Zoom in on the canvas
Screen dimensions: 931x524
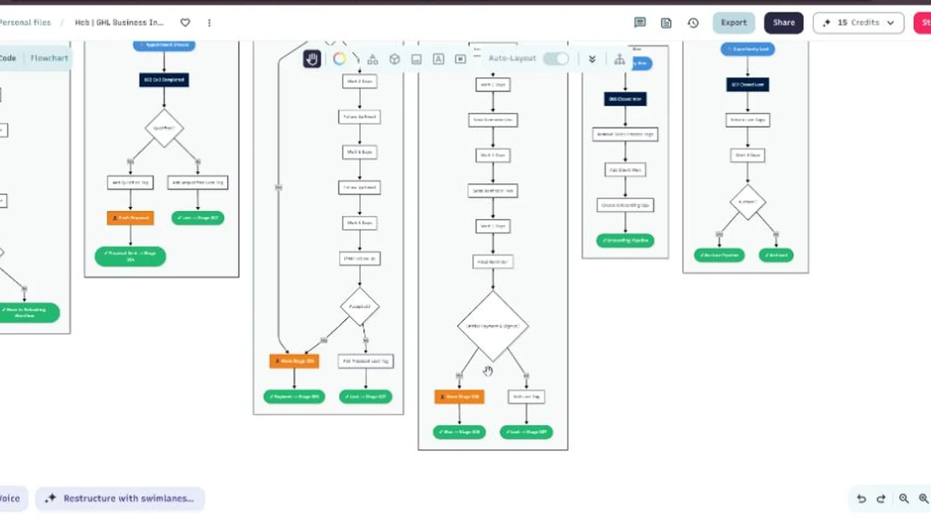[x=924, y=499]
